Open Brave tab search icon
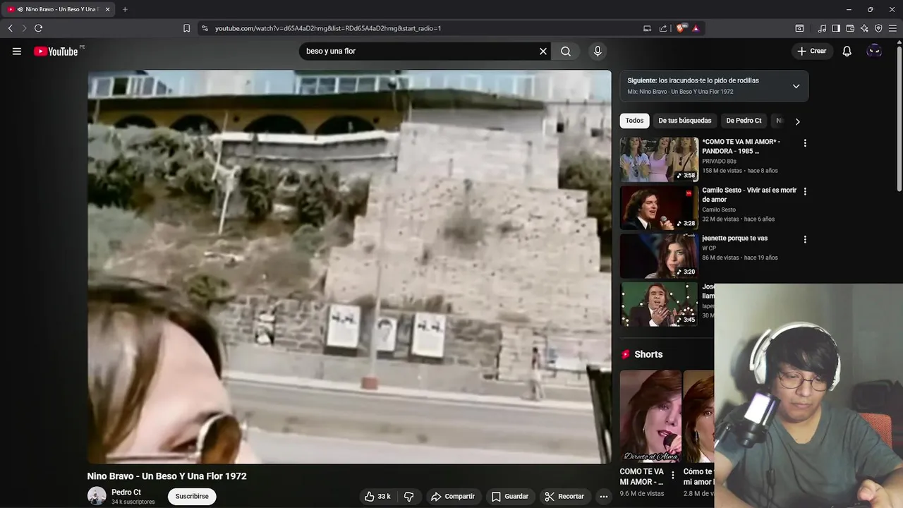The image size is (903, 508). pos(799,28)
